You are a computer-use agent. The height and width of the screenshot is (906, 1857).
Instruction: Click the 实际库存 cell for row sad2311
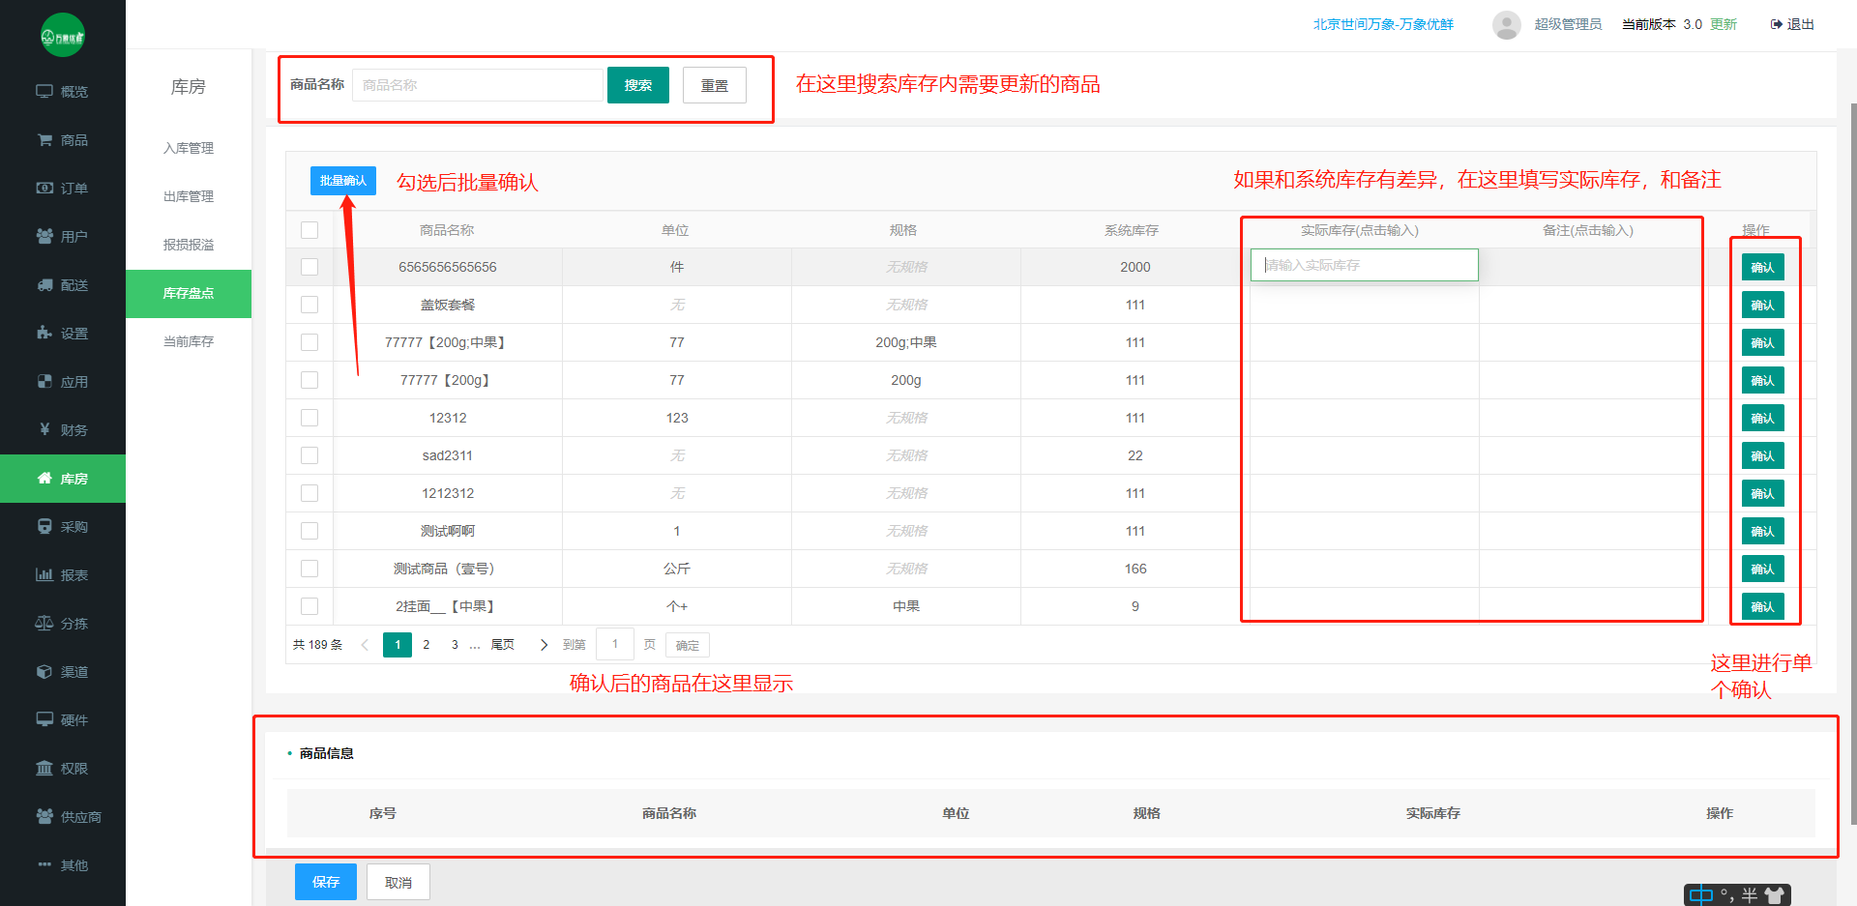[x=1365, y=455]
